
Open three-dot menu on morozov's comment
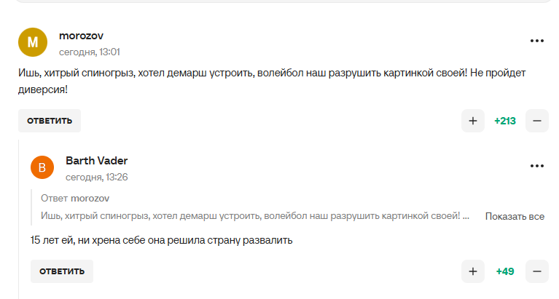tap(537, 41)
